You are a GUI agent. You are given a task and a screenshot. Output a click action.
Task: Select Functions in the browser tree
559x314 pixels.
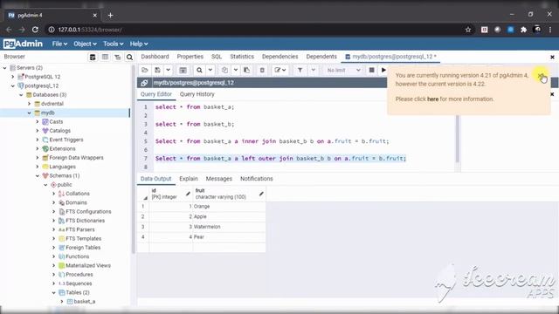tap(78, 256)
